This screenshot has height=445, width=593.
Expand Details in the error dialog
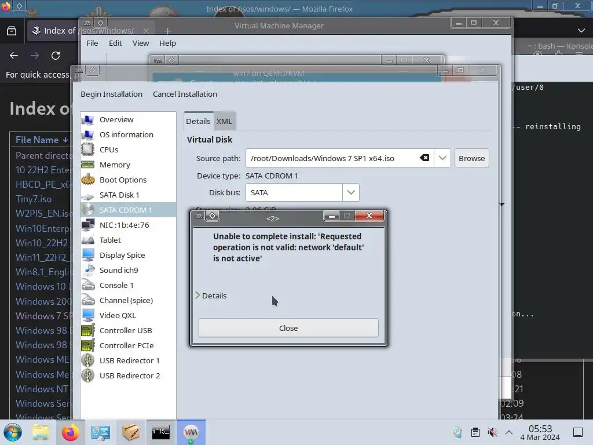pyautogui.click(x=211, y=296)
